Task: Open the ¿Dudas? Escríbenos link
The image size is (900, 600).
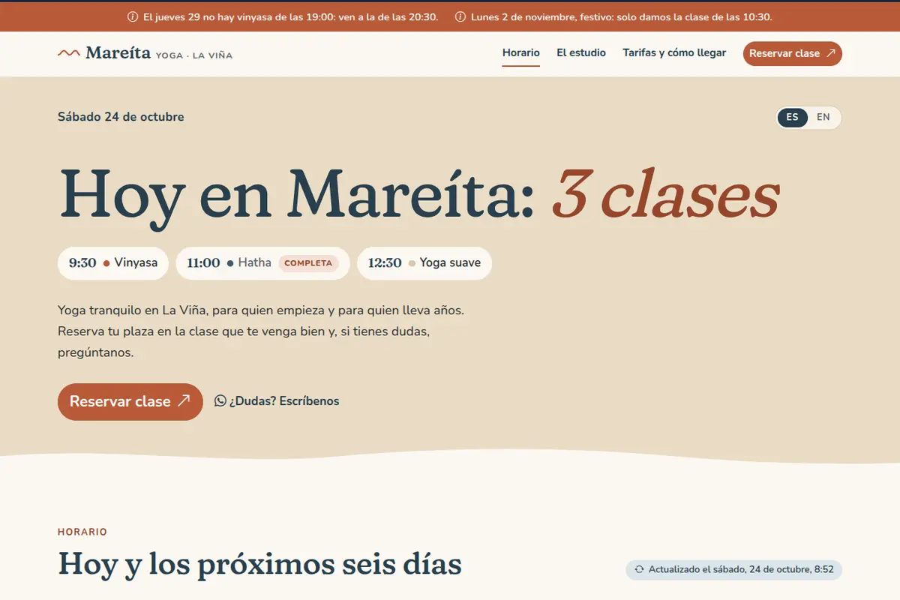Action: coord(277,401)
